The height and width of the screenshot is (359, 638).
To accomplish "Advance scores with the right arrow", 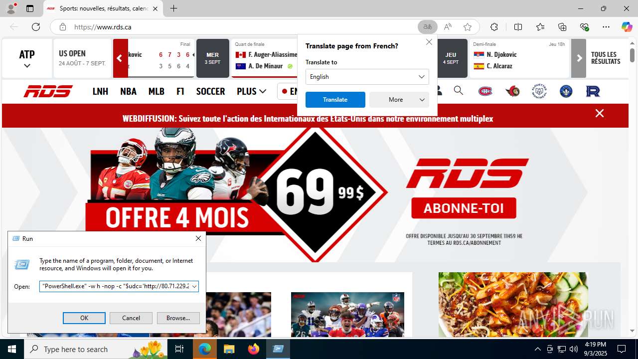I will (579, 58).
